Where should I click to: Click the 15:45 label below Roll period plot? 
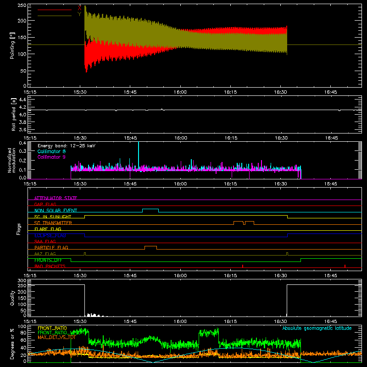[x=130, y=138]
